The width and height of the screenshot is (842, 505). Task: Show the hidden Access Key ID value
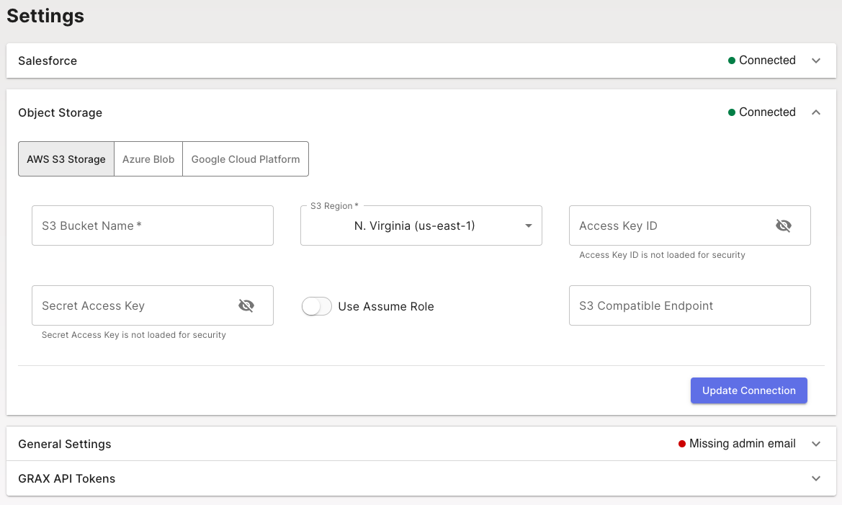(x=783, y=225)
